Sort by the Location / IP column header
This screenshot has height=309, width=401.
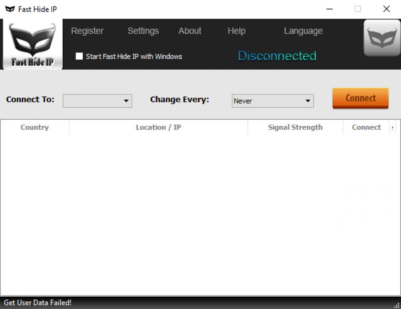pyautogui.click(x=159, y=127)
